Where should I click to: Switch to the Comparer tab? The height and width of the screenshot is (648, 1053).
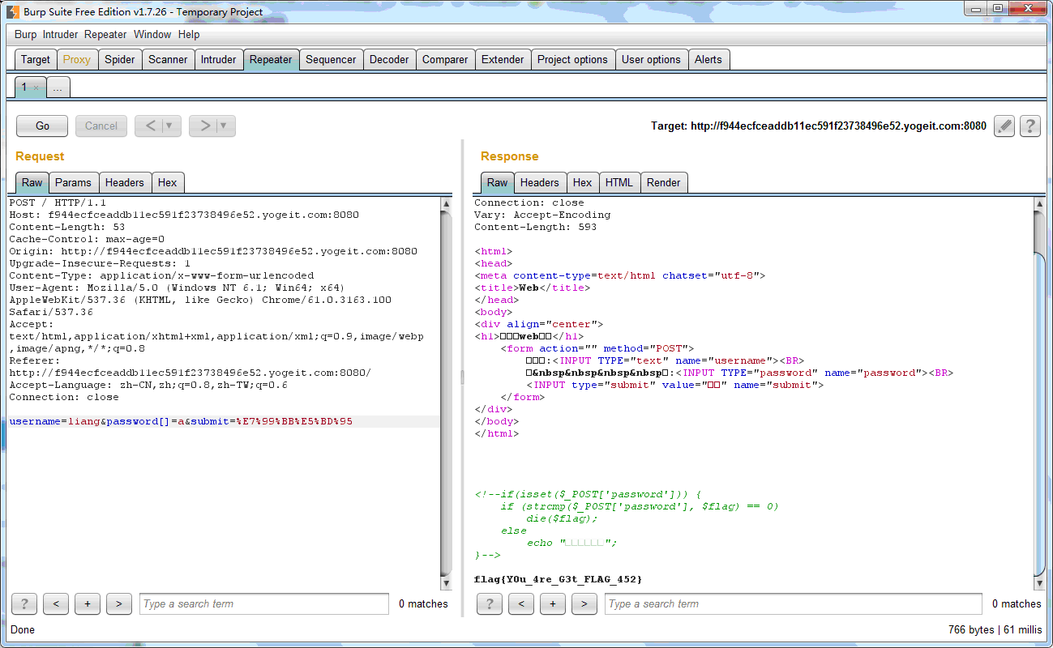click(445, 59)
